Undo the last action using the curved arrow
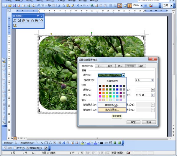This screenshot has height=156, width=177. click(78, 5)
